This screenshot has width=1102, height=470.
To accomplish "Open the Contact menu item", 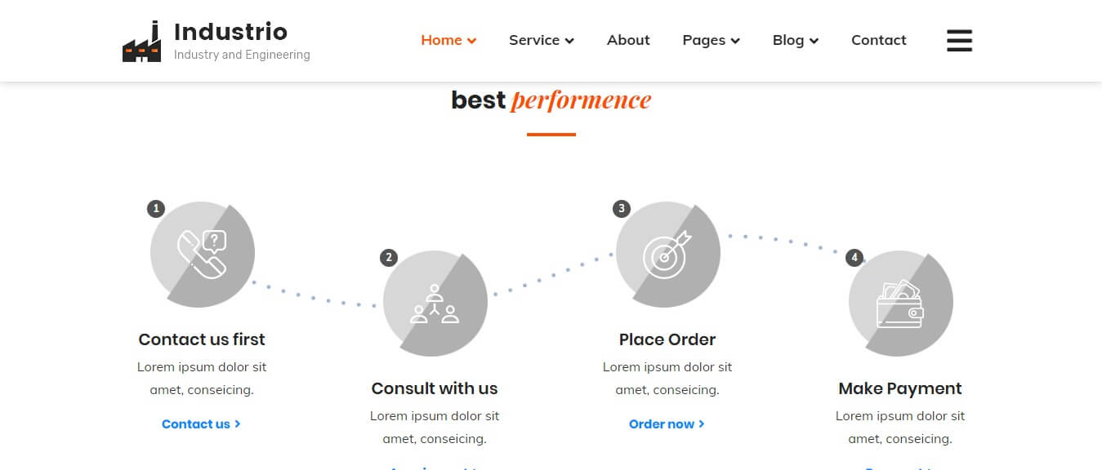I will tap(878, 40).
